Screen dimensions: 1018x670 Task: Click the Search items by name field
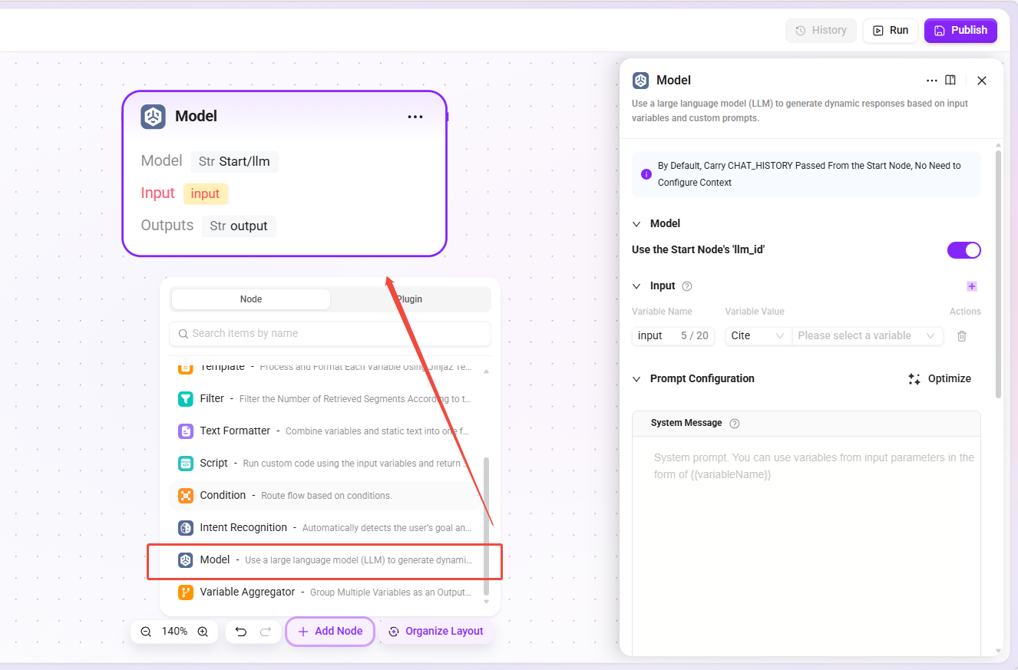(330, 334)
